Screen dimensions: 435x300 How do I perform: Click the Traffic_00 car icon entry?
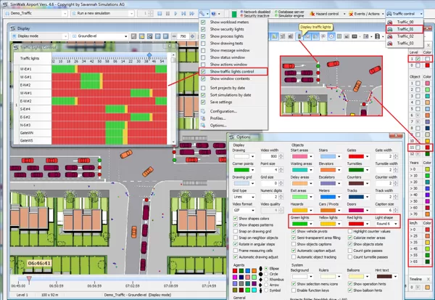point(390,22)
